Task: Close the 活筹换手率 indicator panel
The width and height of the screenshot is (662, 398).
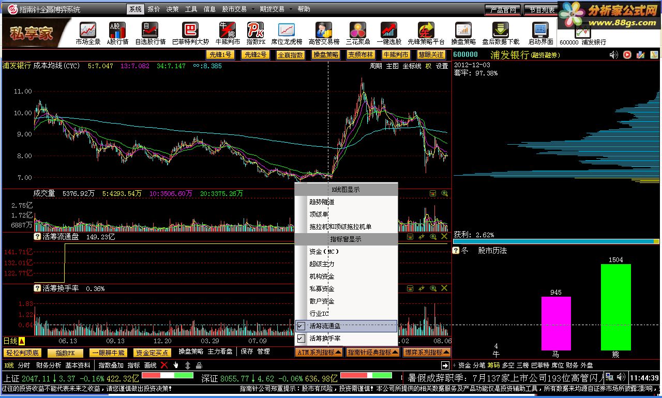Action: tap(444, 288)
